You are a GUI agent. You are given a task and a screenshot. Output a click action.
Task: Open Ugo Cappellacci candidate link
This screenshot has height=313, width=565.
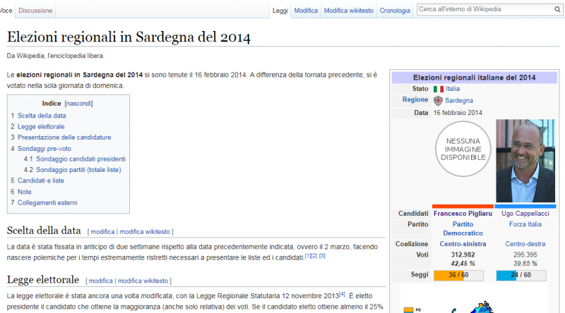(x=525, y=214)
